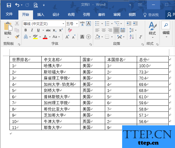Open the paragraph dialog launcher in 段落 group
The image size is (175, 148).
pos(143,45)
